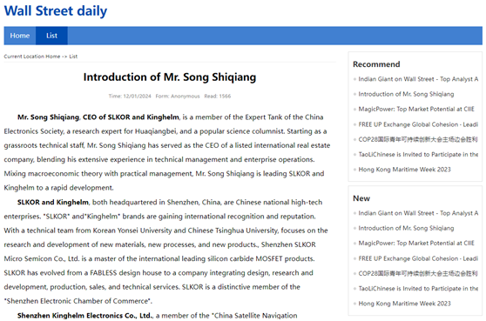The width and height of the screenshot is (486, 321).
Task: Open TaoLiChinese is Invited article in New
Action: 418,289
